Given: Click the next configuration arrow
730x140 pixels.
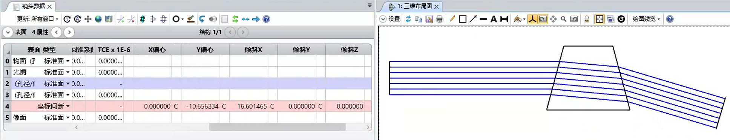Looking at the screenshot, I should 243,32.
